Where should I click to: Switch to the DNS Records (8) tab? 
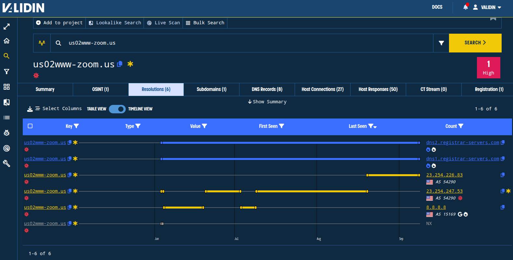coord(267,89)
